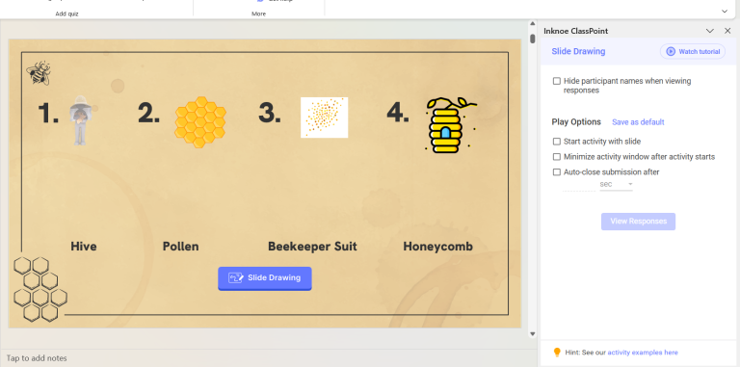Click the Add quiz group label in ribbon
Viewport: 740px width, 367px height.
point(67,13)
